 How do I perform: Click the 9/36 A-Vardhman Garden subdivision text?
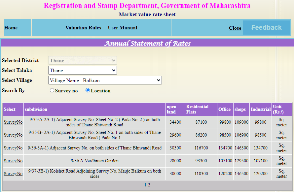tap(95, 161)
